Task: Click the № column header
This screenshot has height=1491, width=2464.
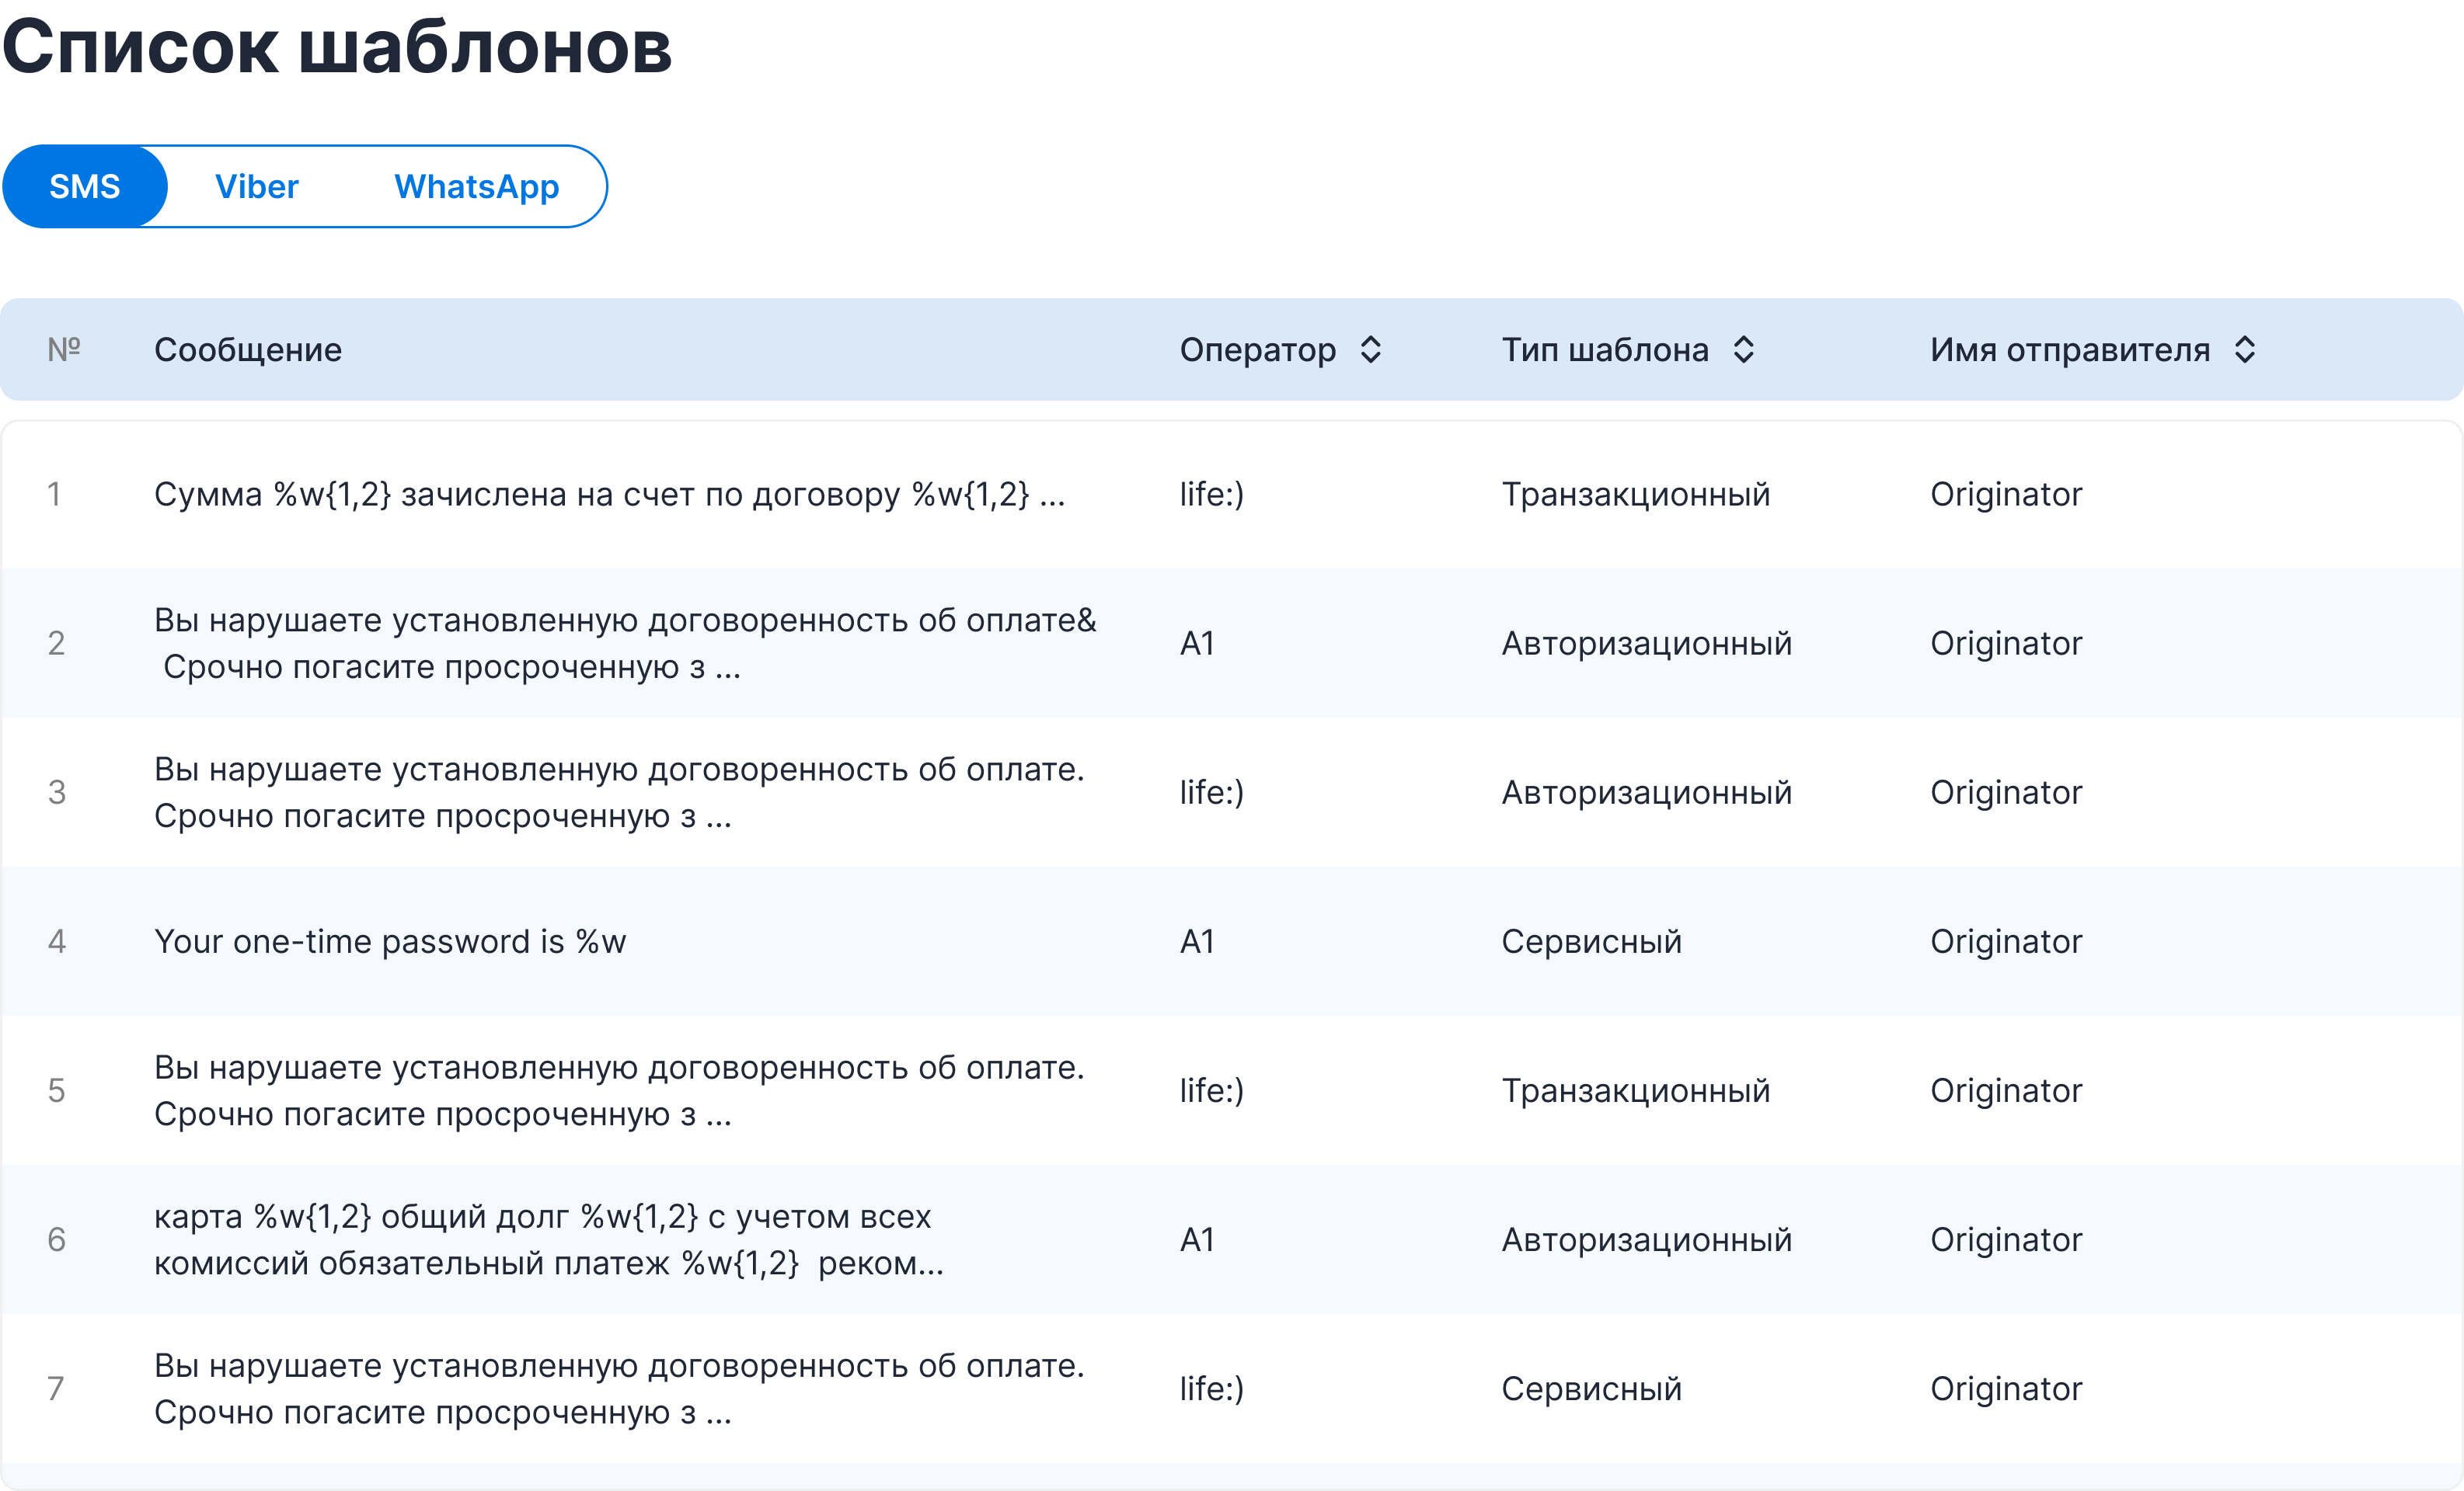Action: tap(64, 349)
